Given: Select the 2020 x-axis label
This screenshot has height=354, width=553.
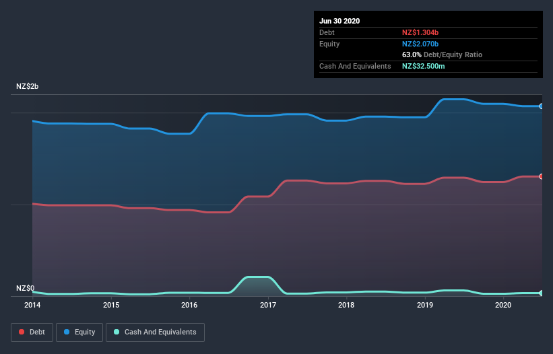Looking at the screenshot, I should pyautogui.click(x=503, y=305).
